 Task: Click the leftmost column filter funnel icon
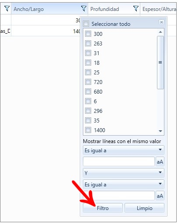pos(7,9)
